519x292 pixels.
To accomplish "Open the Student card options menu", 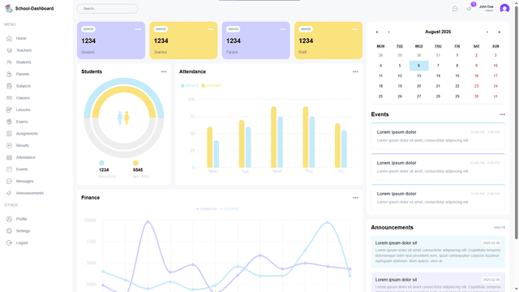I will (138, 29).
